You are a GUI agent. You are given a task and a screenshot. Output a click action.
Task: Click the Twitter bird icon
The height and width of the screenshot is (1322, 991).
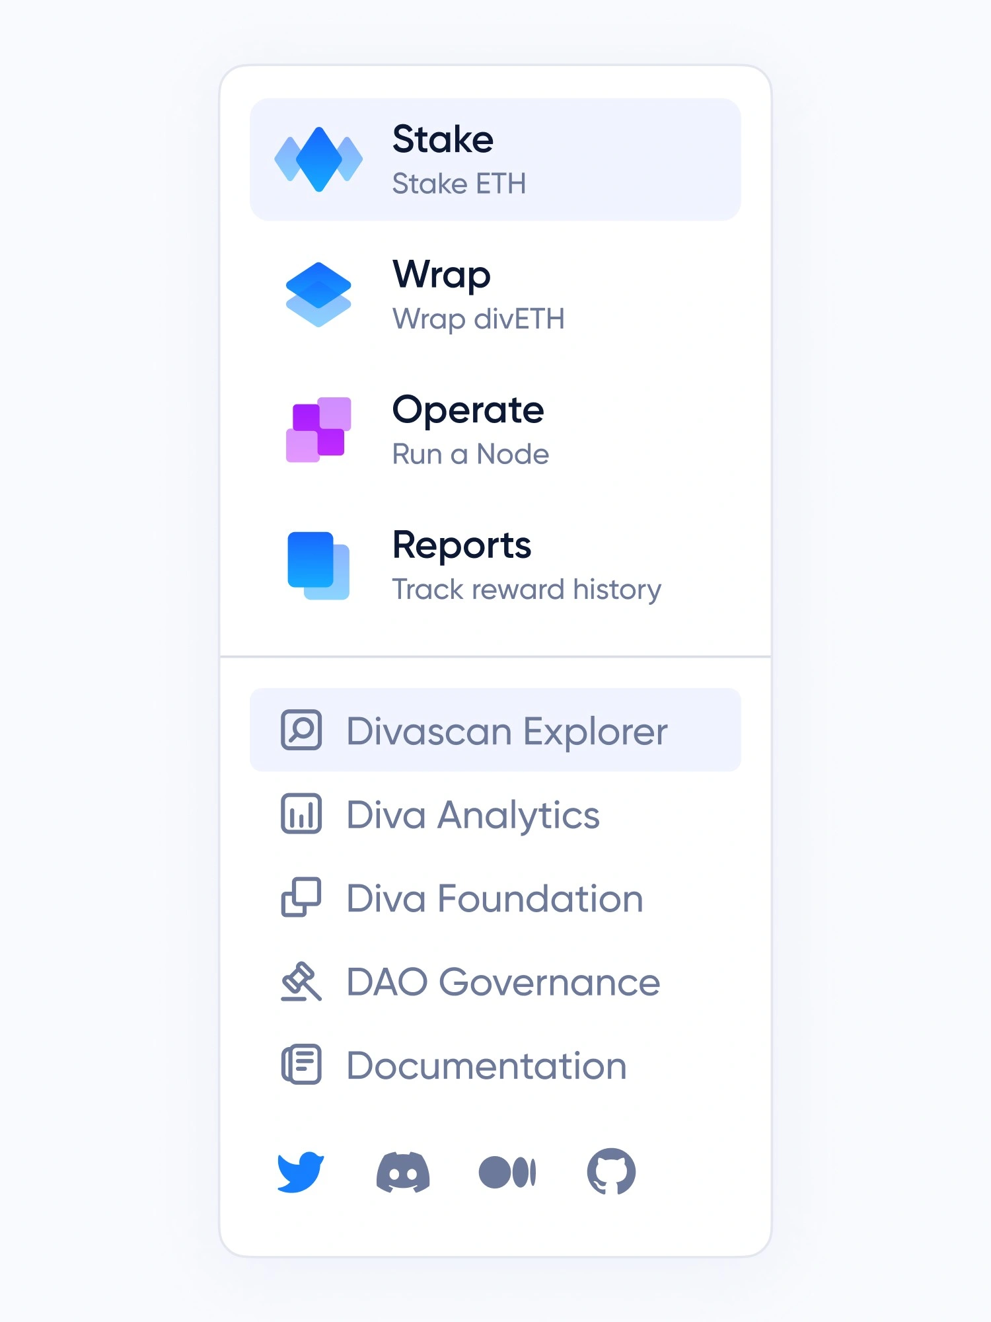coord(301,1172)
